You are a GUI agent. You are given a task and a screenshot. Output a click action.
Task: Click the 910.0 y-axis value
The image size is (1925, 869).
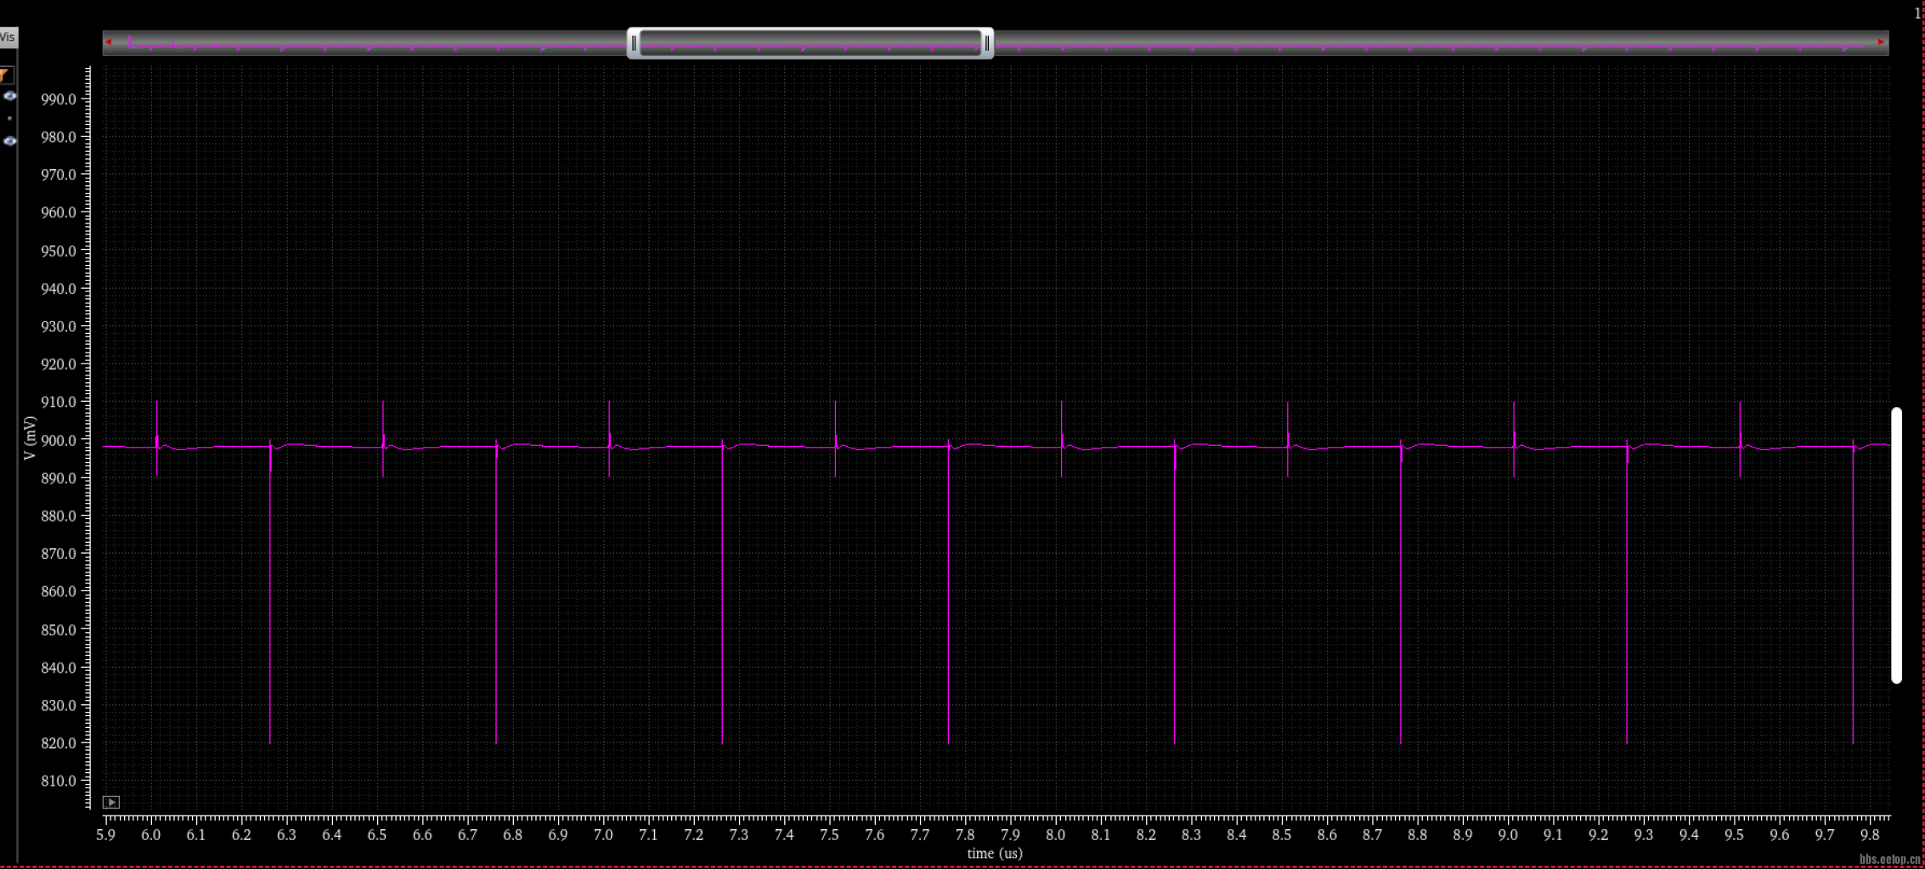click(59, 402)
